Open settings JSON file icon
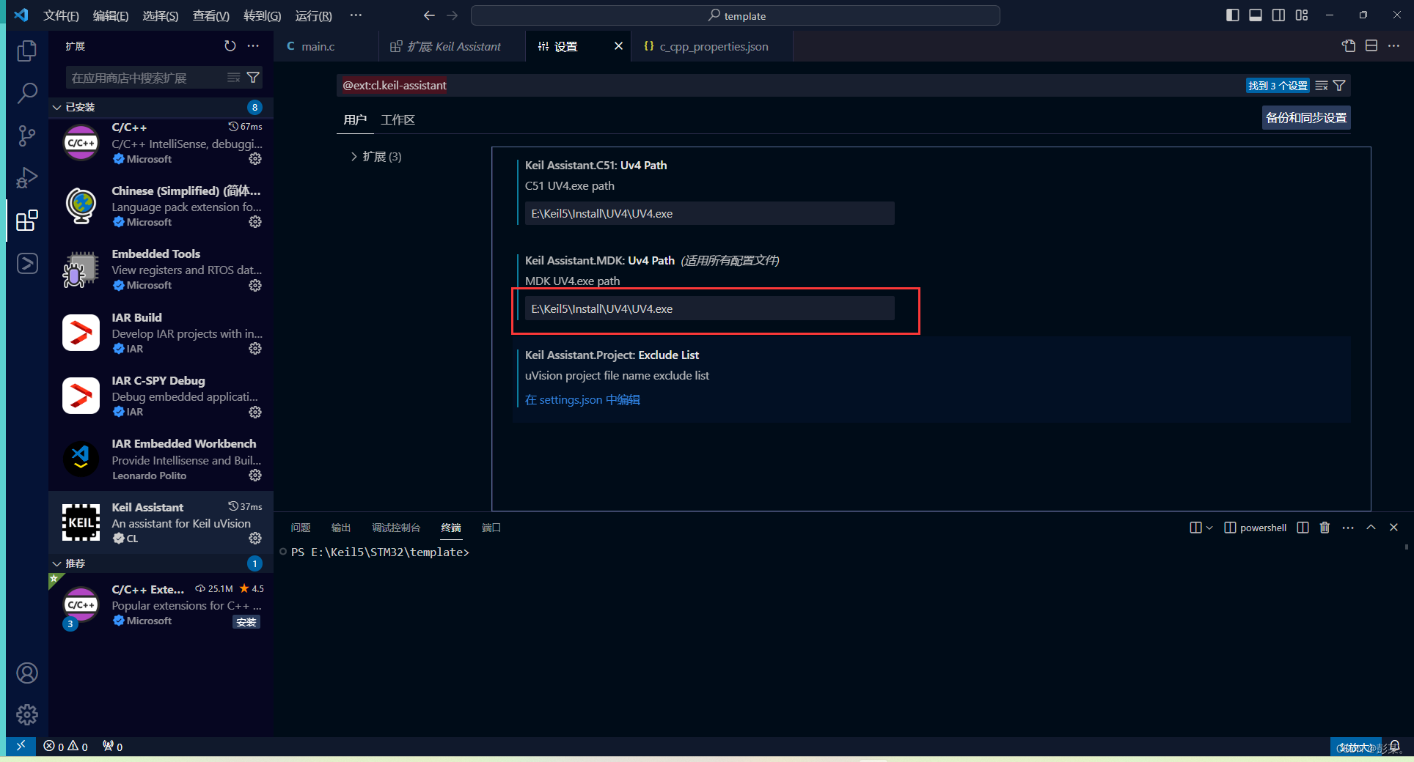The image size is (1414, 762). [1349, 46]
